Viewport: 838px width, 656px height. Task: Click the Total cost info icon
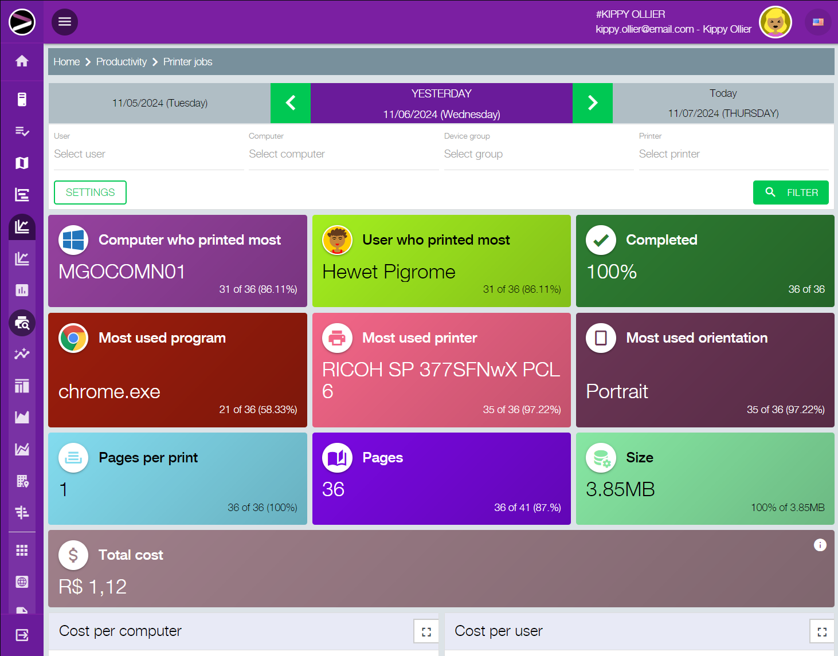click(x=820, y=545)
